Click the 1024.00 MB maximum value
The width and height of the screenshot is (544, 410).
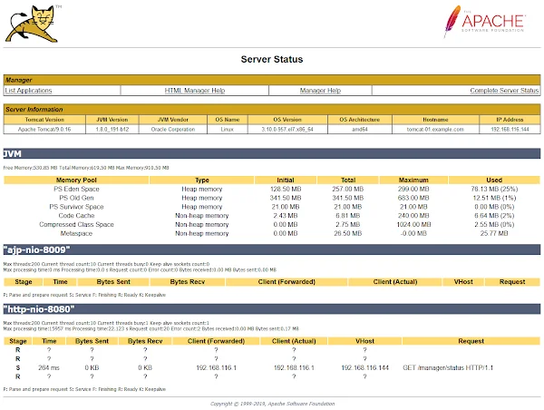pos(413,225)
